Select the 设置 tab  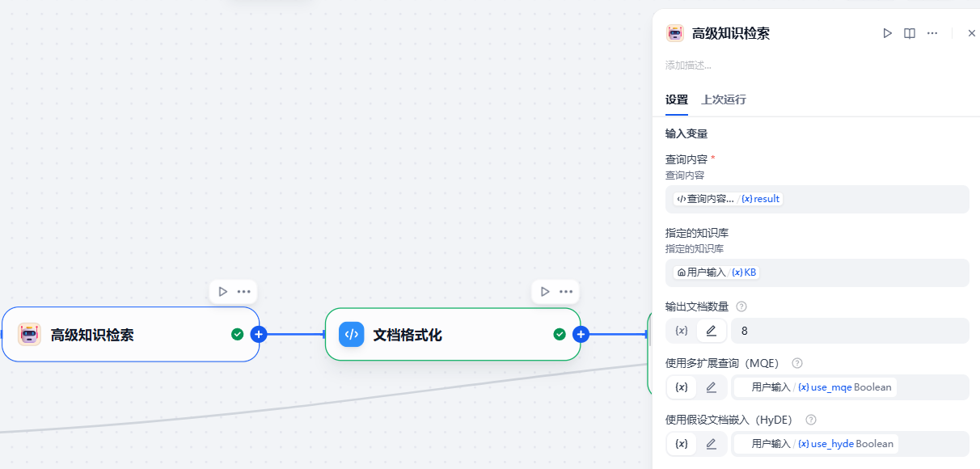point(676,99)
